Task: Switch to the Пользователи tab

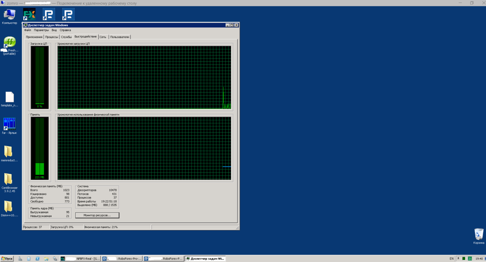Action: [120, 37]
